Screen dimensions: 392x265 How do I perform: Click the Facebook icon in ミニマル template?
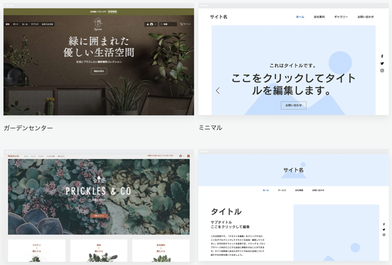382,56
